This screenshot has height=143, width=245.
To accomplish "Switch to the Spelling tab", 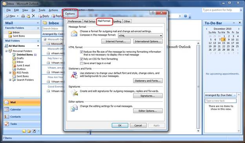I will (117, 21).
